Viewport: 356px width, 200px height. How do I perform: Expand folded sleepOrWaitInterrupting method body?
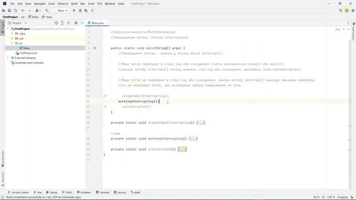[x=201, y=123]
